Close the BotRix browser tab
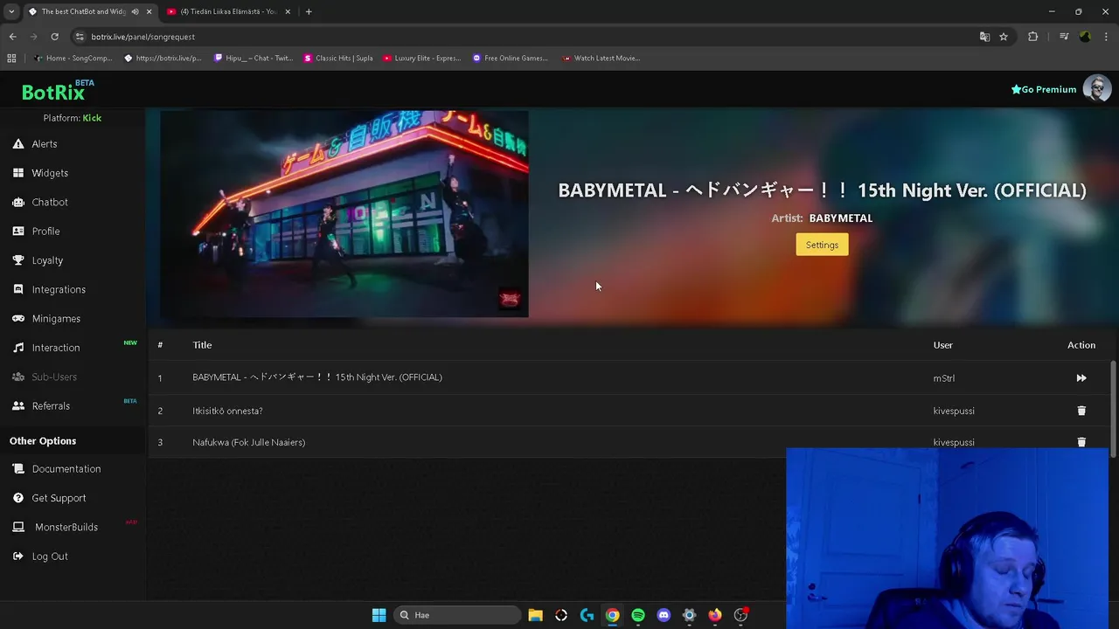 tap(149, 11)
